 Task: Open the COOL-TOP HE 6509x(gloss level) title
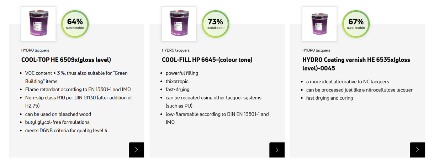pyautogui.click(x=66, y=60)
